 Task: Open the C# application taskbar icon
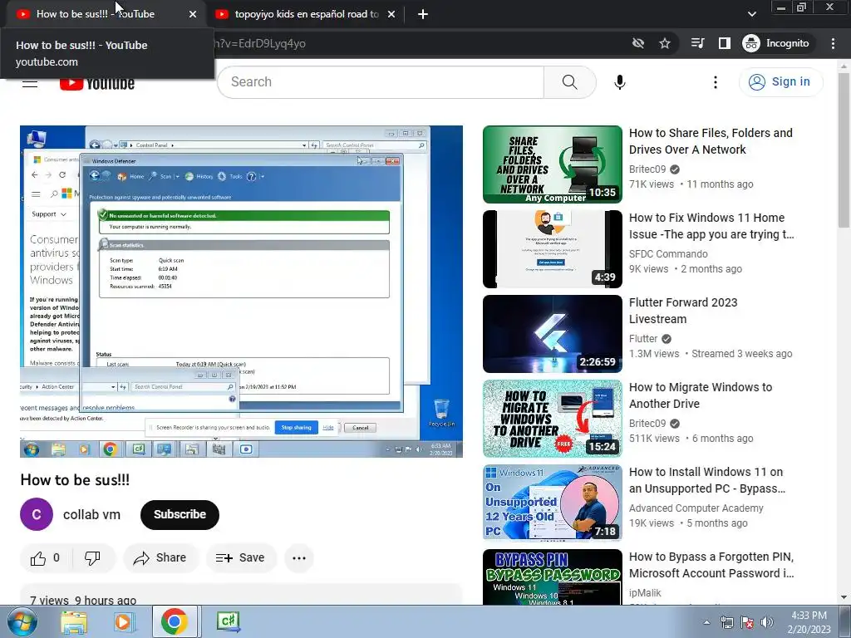pos(228,621)
